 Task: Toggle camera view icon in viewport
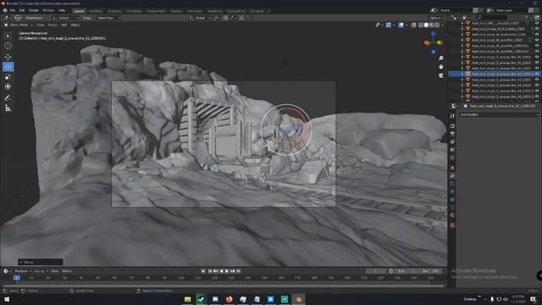point(440,75)
